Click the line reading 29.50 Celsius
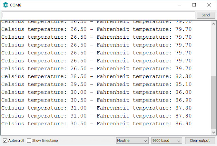Viewport: 217px width, 146px height. 96,84
